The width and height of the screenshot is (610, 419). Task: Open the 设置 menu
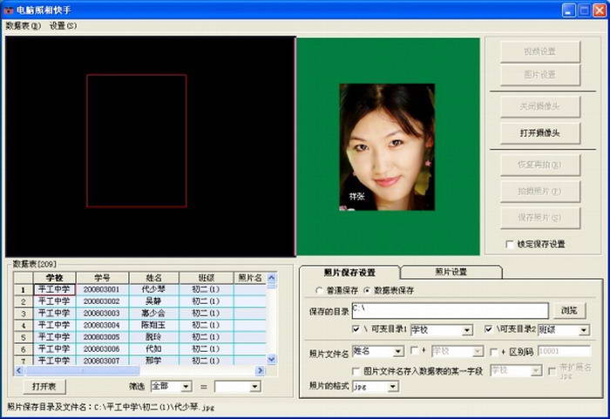click(x=63, y=26)
